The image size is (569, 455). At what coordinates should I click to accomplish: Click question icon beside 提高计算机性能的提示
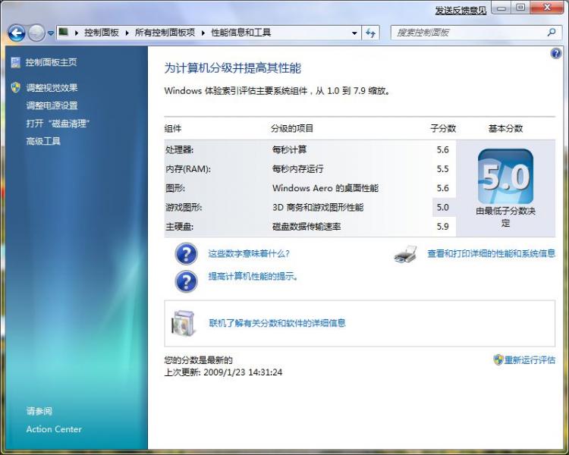pos(186,281)
